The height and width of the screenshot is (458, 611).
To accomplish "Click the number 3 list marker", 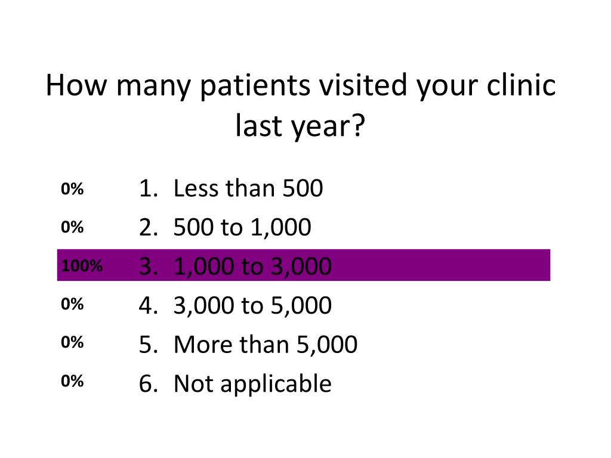I will pyautogui.click(x=149, y=267).
